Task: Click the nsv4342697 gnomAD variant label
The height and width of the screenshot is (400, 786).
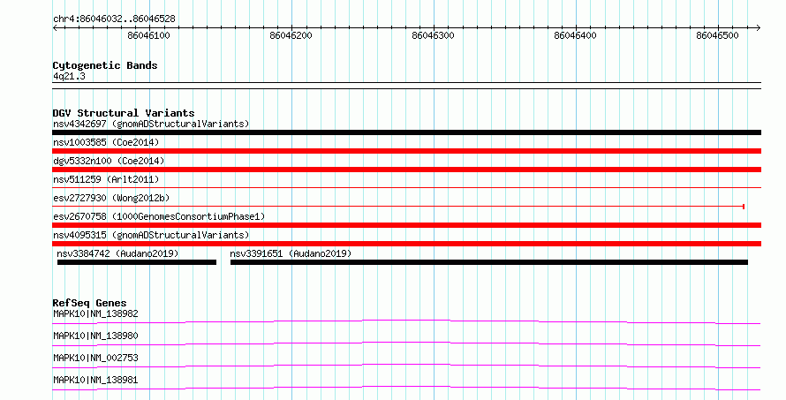Action: tap(151, 124)
